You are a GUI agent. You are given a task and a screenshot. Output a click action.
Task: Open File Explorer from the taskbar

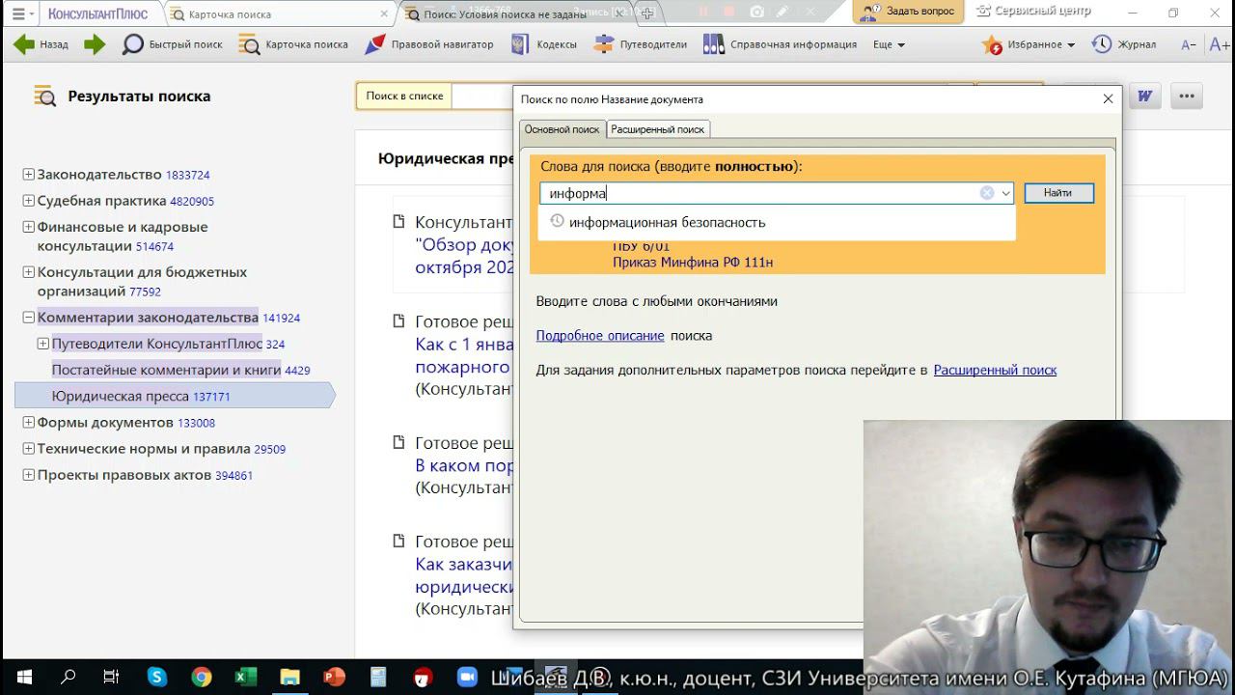tap(289, 677)
